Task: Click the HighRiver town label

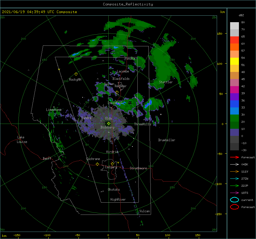Action: pyautogui.click(x=118, y=199)
